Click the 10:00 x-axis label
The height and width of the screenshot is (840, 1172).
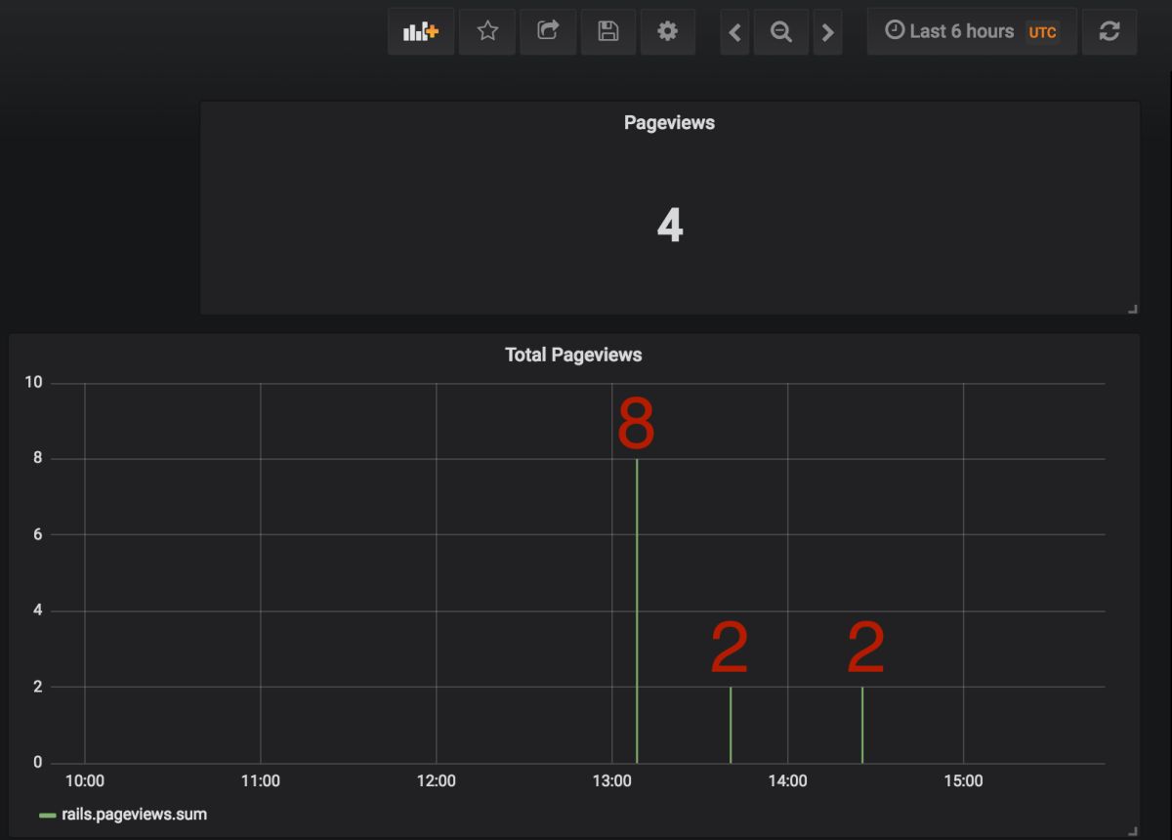click(x=84, y=781)
